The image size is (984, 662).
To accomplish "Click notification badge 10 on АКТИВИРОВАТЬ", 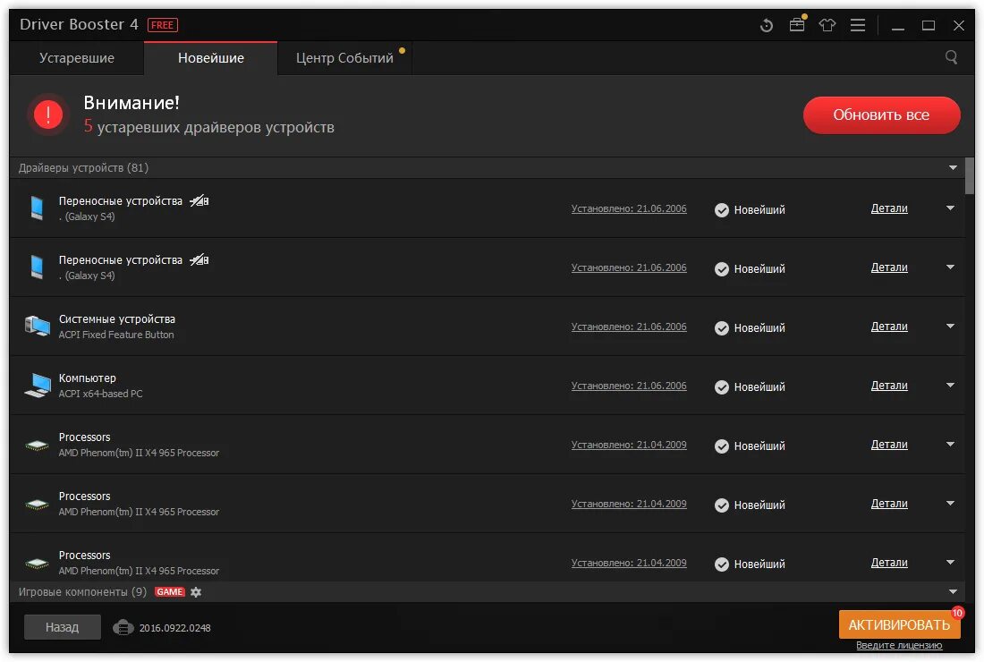I will [x=957, y=613].
